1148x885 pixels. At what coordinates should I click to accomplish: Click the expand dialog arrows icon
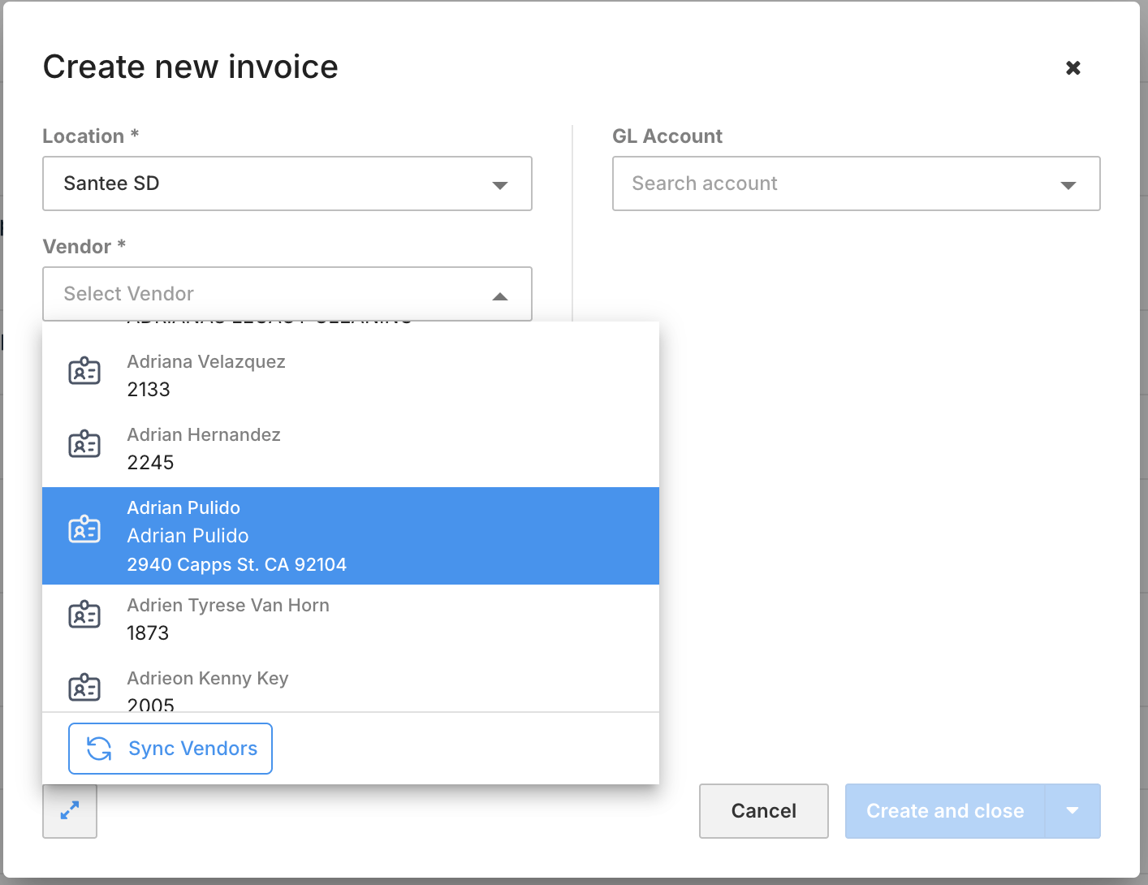pos(70,810)
